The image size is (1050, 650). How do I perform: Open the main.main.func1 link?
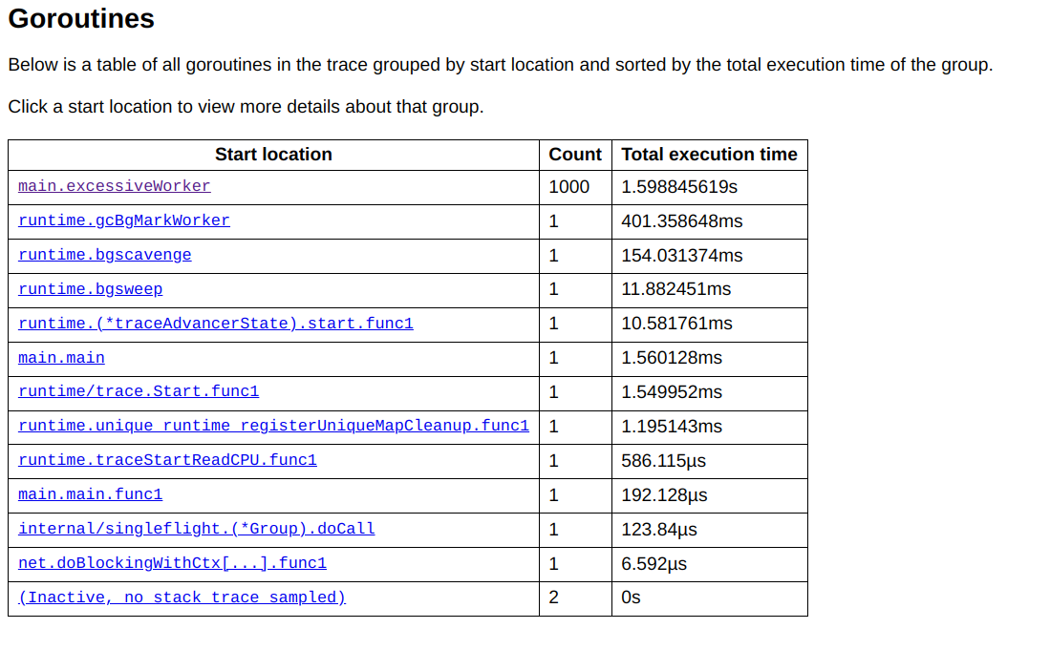(90, 494)
